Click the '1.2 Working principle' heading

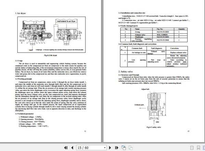click(23, 79)
